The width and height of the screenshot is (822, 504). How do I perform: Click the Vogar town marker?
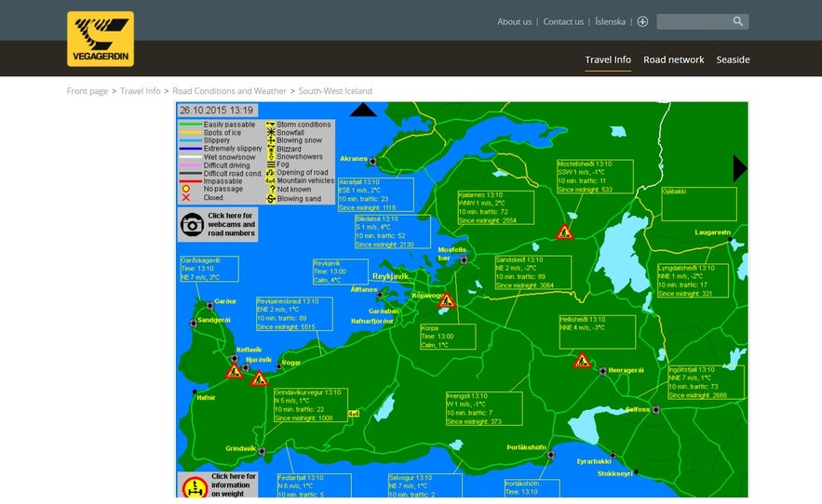(x=279, y=366)
